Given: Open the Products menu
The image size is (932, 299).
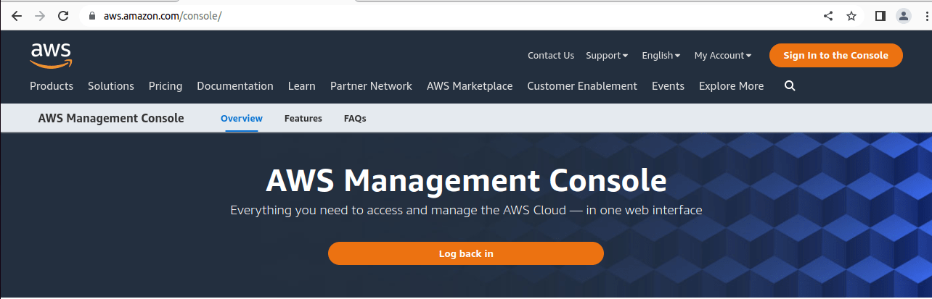Looking at the screenshot, I should (x=52, y=85).
